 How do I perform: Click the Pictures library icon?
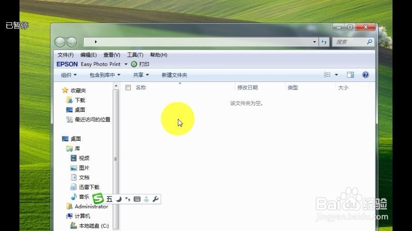pyautogui.click(x=74, y=168)
